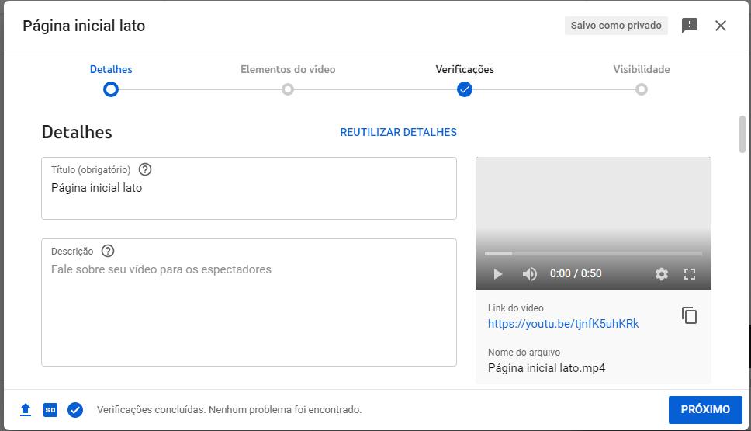Click the Nome do arquivo label
This screenshot has width=751, height=431.
524,353
